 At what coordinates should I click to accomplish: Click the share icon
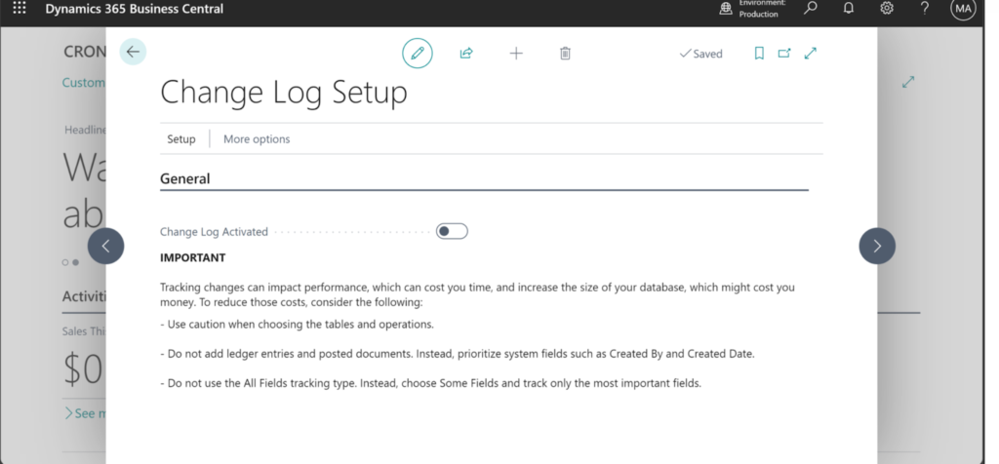(x=466, y=54)
